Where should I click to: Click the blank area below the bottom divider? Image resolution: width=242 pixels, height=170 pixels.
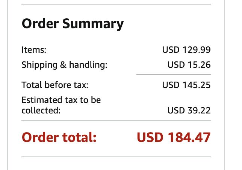(x=116, y=164)
